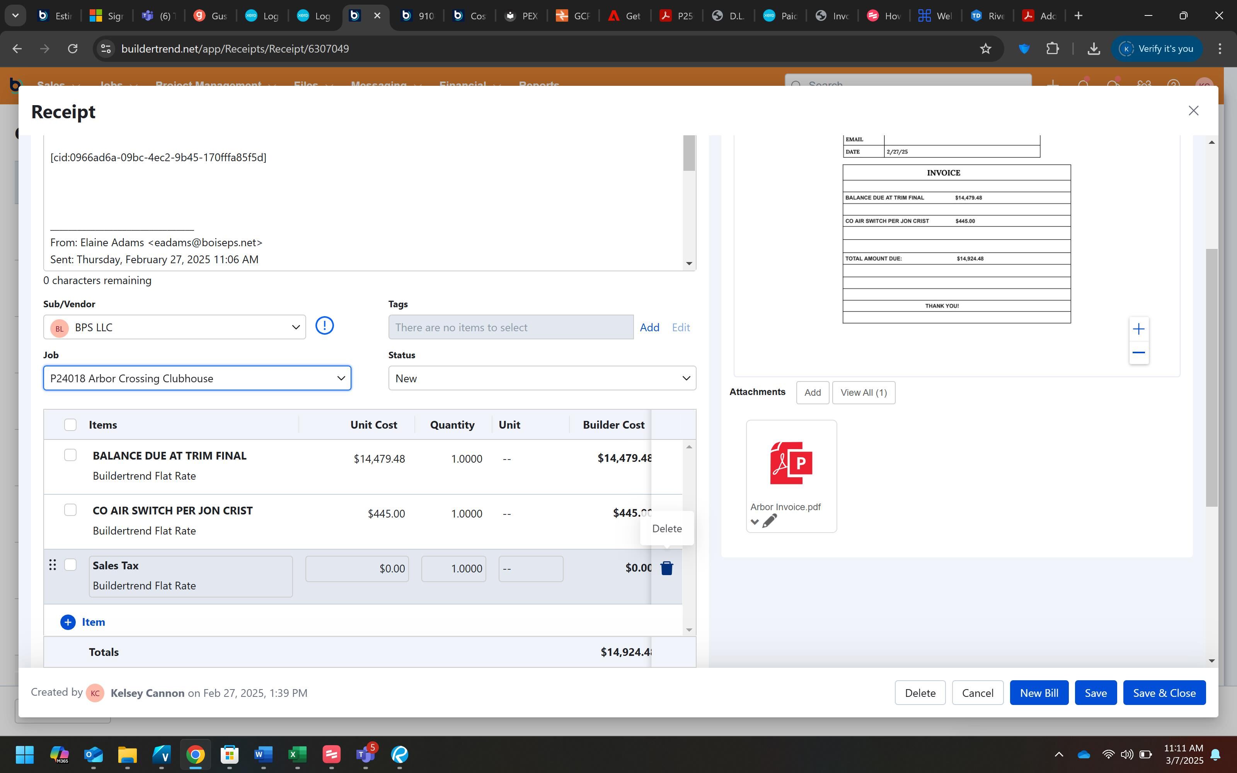Close the Receipt dialog with X
This screenshot has width=1237, height=773.
1193,111
